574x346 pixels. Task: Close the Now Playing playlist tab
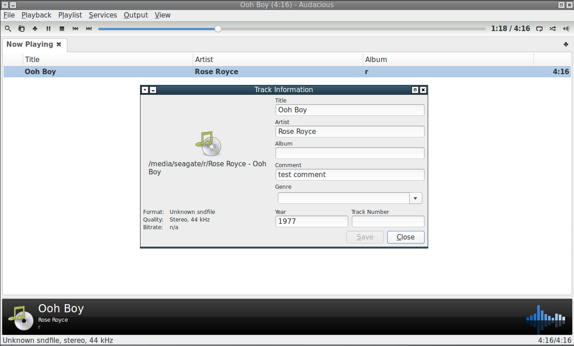click(x=59, y=44)
